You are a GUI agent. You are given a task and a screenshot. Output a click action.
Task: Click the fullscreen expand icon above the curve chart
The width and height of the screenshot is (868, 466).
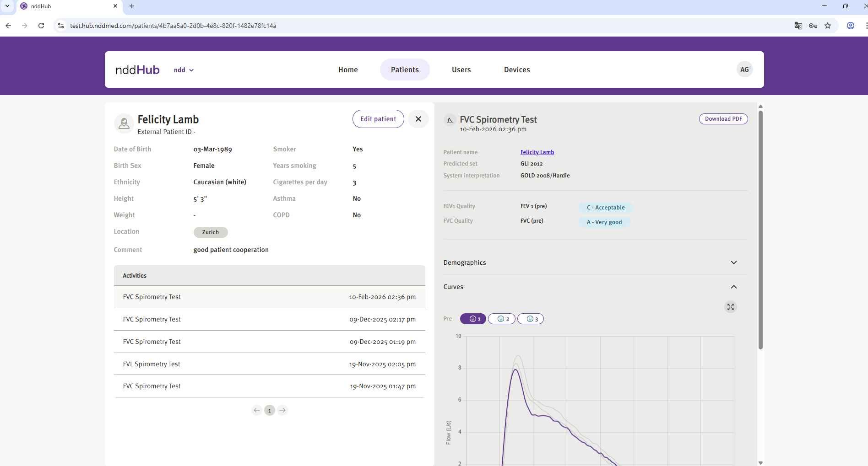tap(730, 307)
